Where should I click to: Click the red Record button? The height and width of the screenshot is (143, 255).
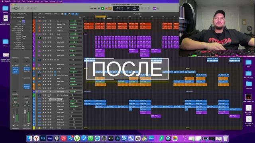point(106,8)
